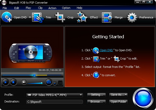Click the Open Folder button
156x110 pixels.
(x=118, y=102)
